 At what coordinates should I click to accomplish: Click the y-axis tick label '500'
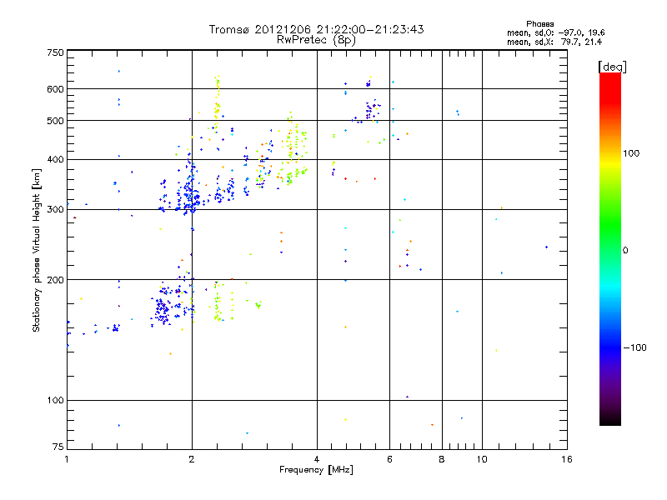pyautogui.click(x=55, y=121)
